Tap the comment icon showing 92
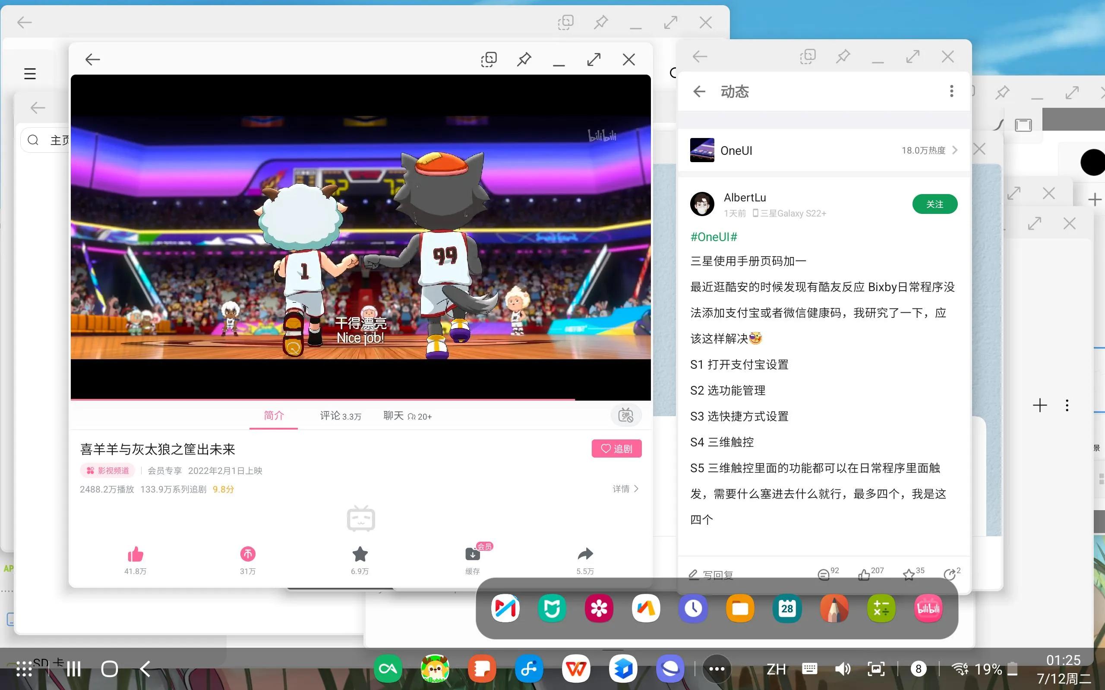The width and height of the screenshot is (1105, 690). (823, 574)
